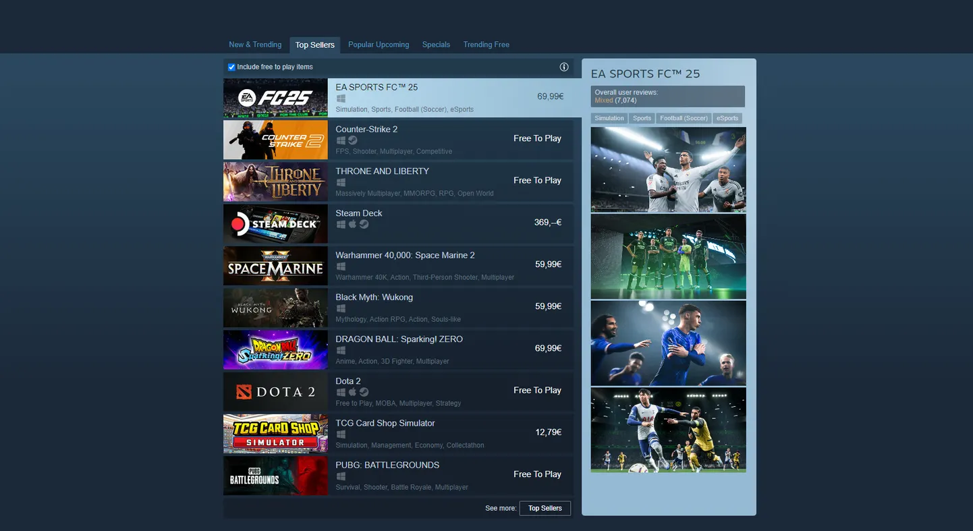Open the screenshot of players in blue kits

[669, 343]
